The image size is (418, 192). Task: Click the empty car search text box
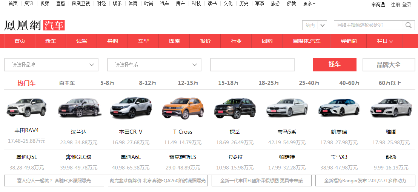point(252,65)
